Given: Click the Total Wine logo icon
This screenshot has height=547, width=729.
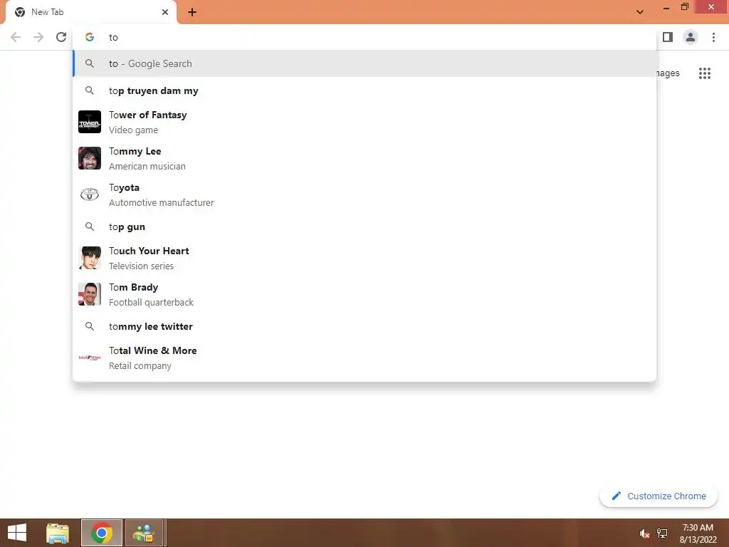Looking at the screenshot, I should pos(90,358).
